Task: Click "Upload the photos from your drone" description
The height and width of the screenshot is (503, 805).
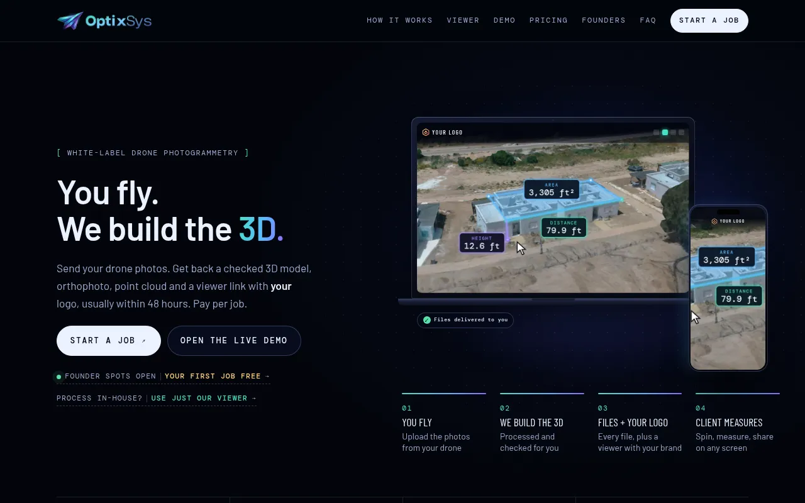Action: [x=436, y=443]
